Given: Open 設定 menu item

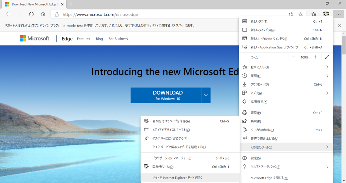Looking at the screenshot, I should (286, 158).
